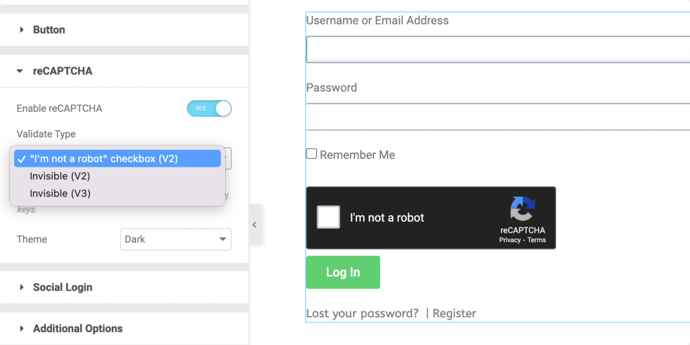Open the Lost your password link
Viewport: 690px width, 345px height.
point(363,313)
